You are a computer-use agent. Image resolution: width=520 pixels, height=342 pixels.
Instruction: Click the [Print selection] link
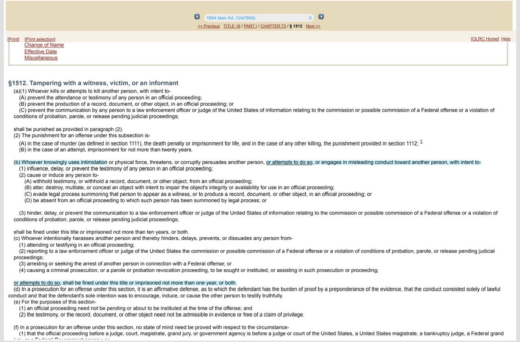click(x=40, y=39)
